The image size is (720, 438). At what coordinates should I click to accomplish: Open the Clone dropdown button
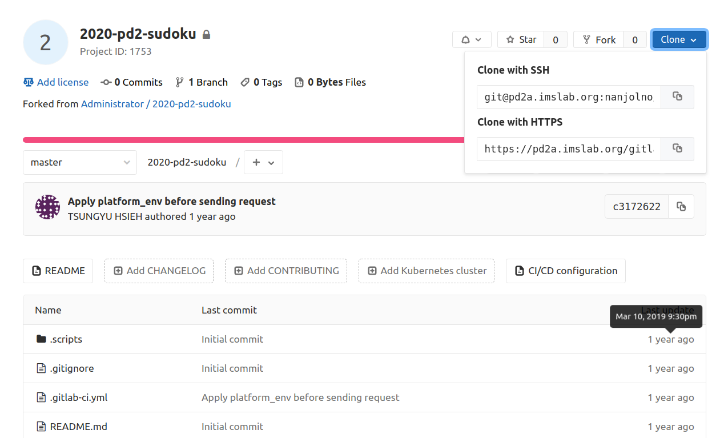tap(679, 40)
